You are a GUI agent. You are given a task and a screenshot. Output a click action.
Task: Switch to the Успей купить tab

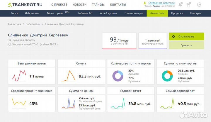(x=108, y=13)
